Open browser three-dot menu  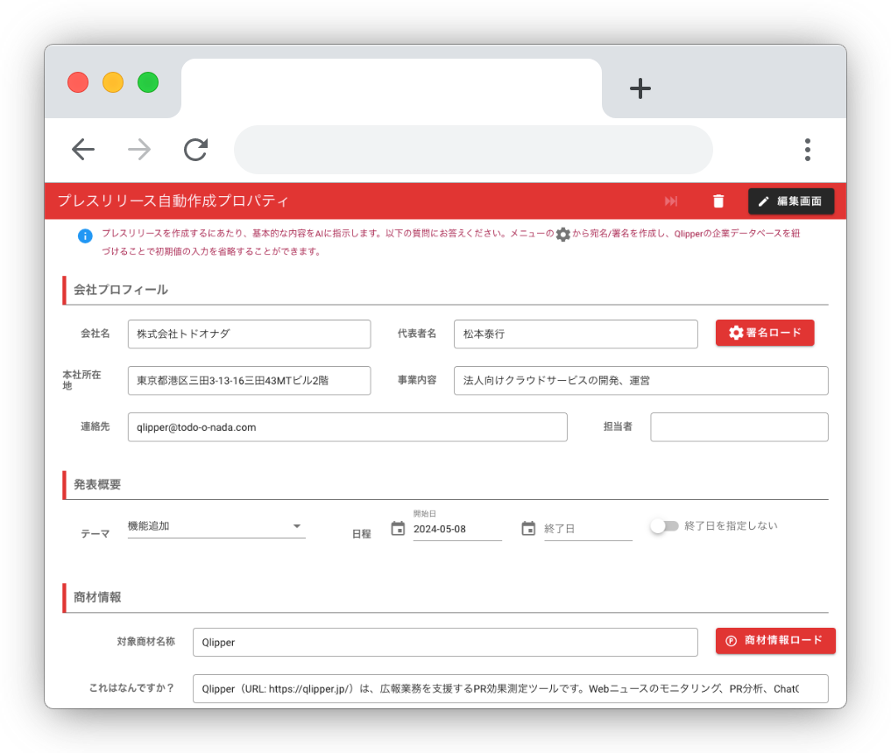point(807,150)
